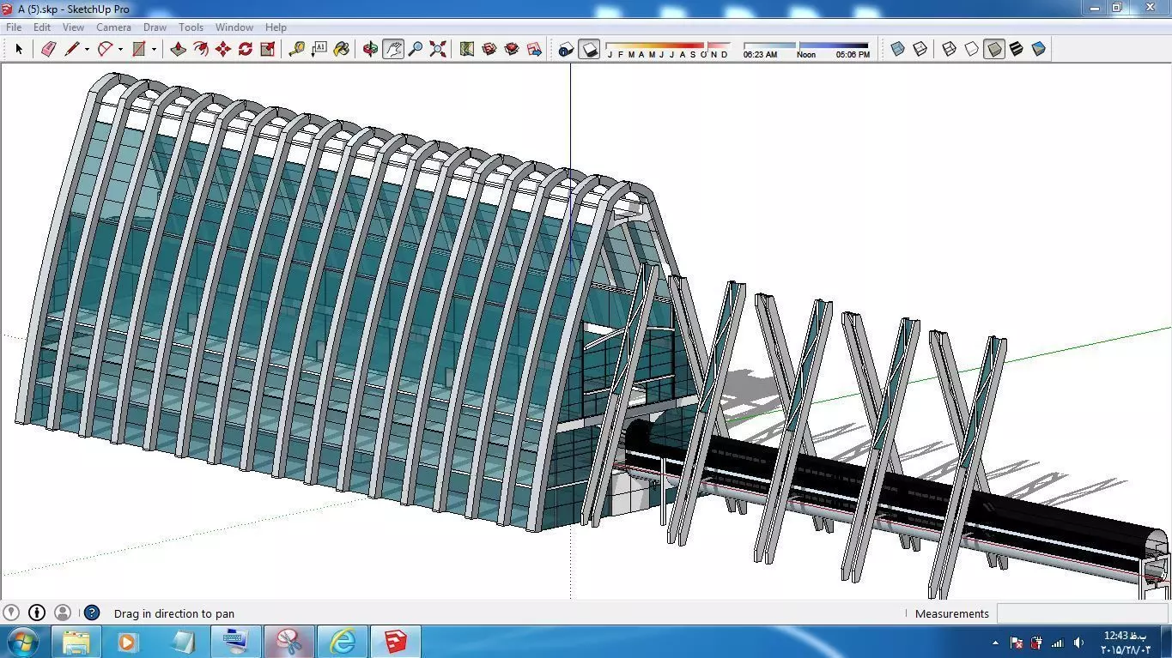Click the taskbar clock showing 12:43

(x=1125, y=643)
